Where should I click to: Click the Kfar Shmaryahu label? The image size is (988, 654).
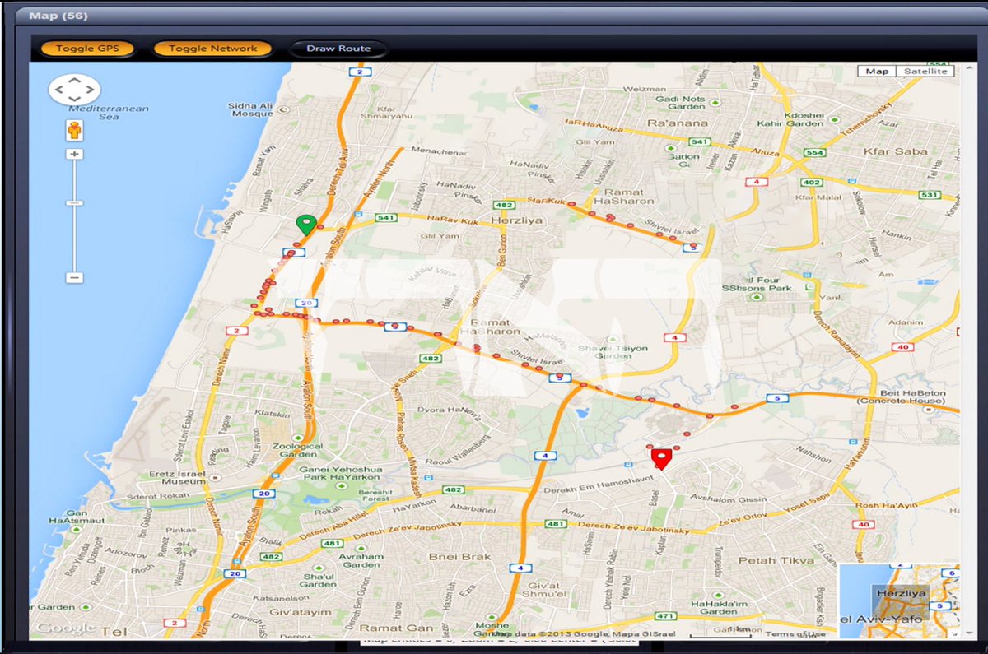(x=386, y=112)
